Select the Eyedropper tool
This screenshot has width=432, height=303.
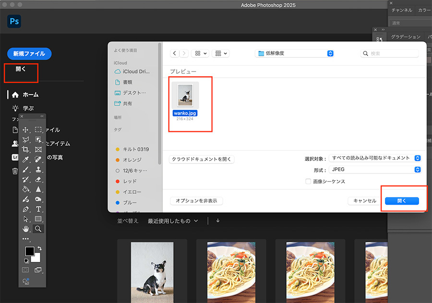coord(25,159)
